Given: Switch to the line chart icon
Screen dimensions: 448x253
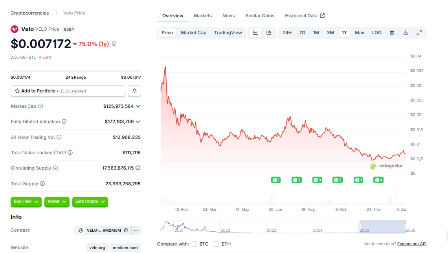Looking at the screenshot, I should click(255, 33).
